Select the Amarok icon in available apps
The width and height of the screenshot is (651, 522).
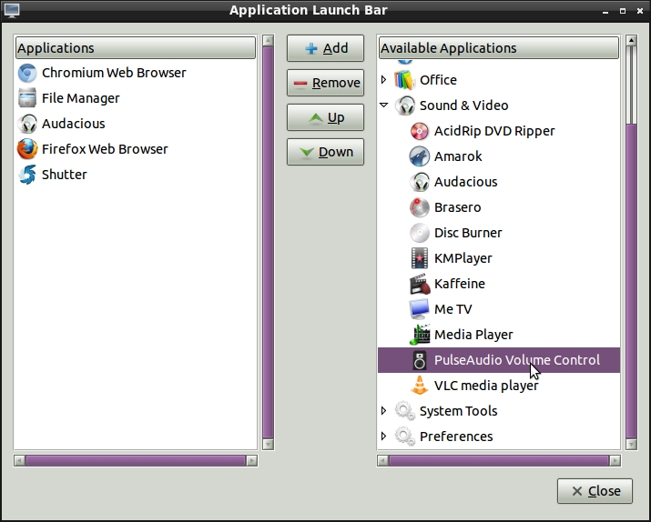click(x=420, y=156)
